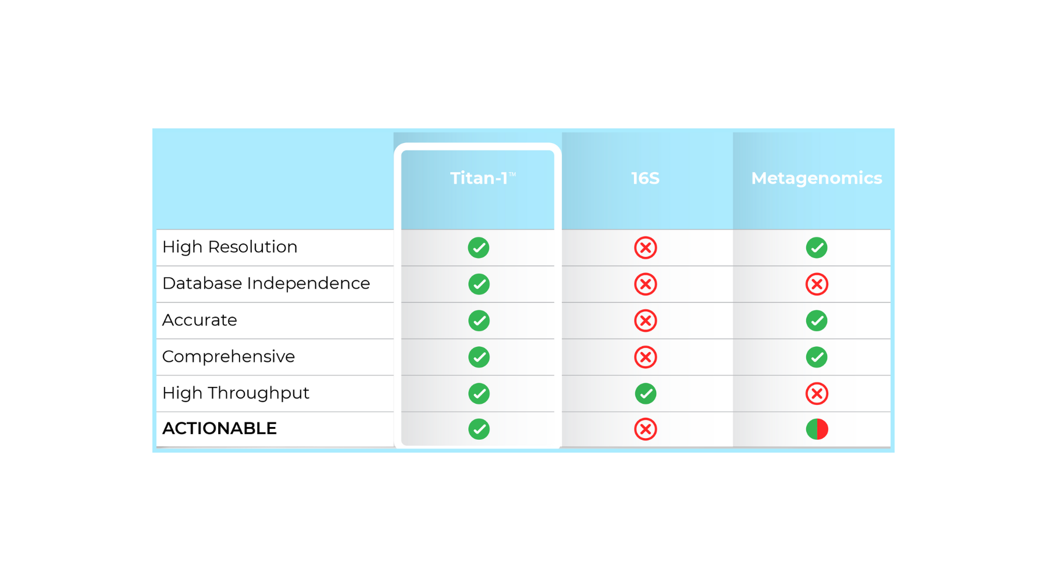The height and width of the screenshot is (581, 1047).
Task: Click 16S Comprehensive red X icon
Action: [x=645, y=357]
